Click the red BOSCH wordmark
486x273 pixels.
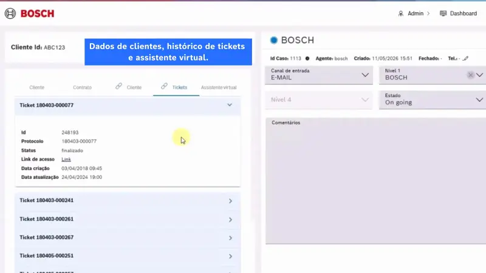38,13
